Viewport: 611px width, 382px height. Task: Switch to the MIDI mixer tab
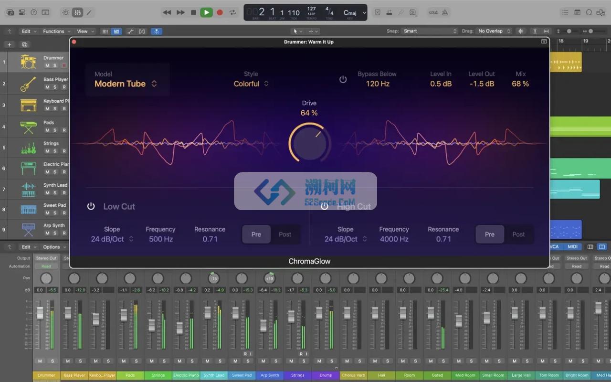click(572, 247)
